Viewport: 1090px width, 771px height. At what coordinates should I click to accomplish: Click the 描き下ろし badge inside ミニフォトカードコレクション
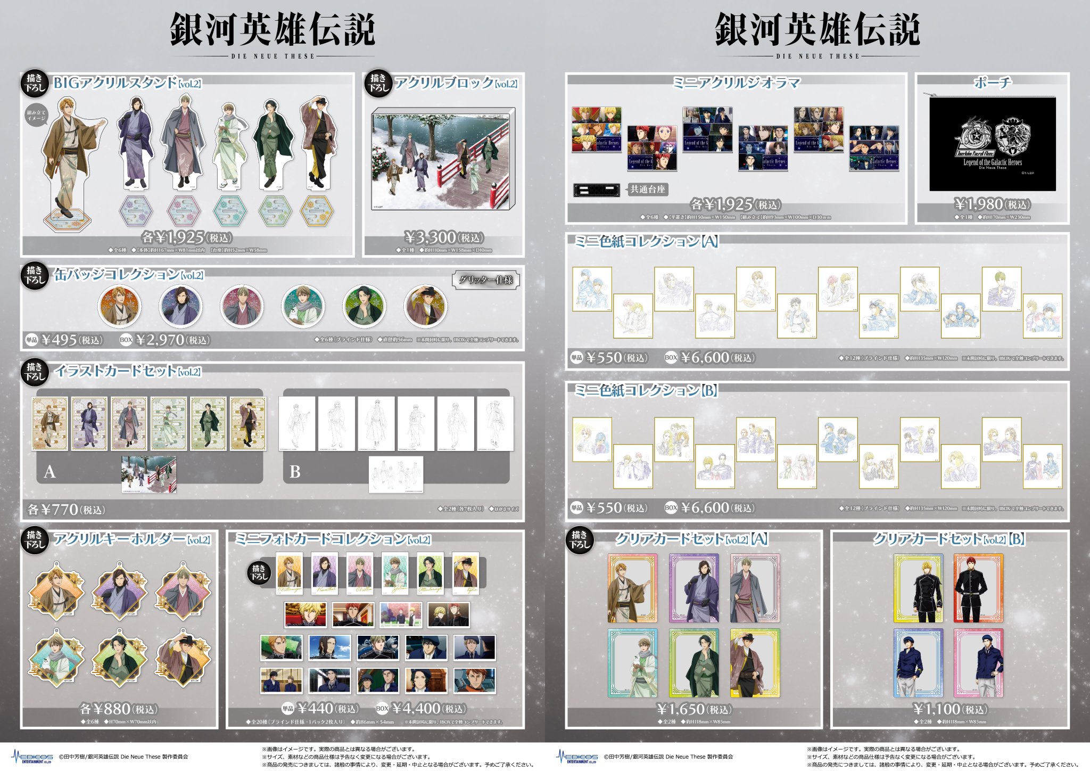tap(259, 573)
